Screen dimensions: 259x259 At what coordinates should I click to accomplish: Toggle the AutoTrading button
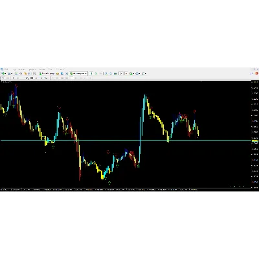[78, 74]
